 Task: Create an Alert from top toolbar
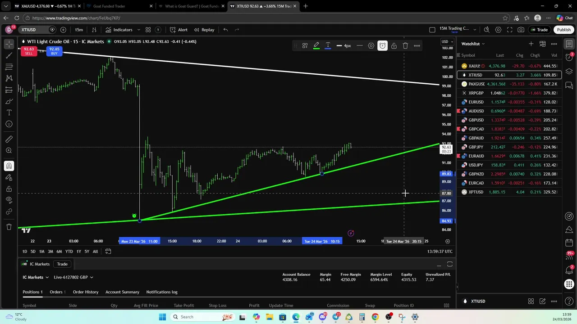click(179, 30)
